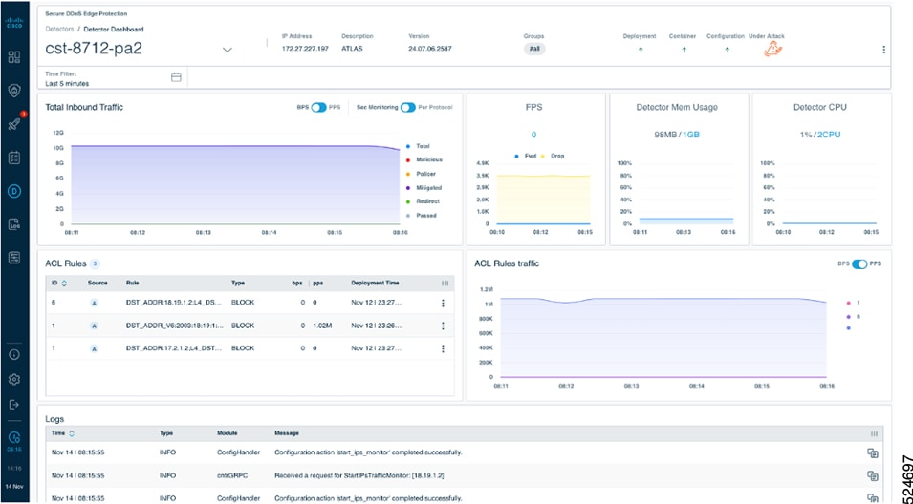Viewport: 913px width, 504px height.
Task: Click the Message column header in Logs
Action: (x=287, y=433)
